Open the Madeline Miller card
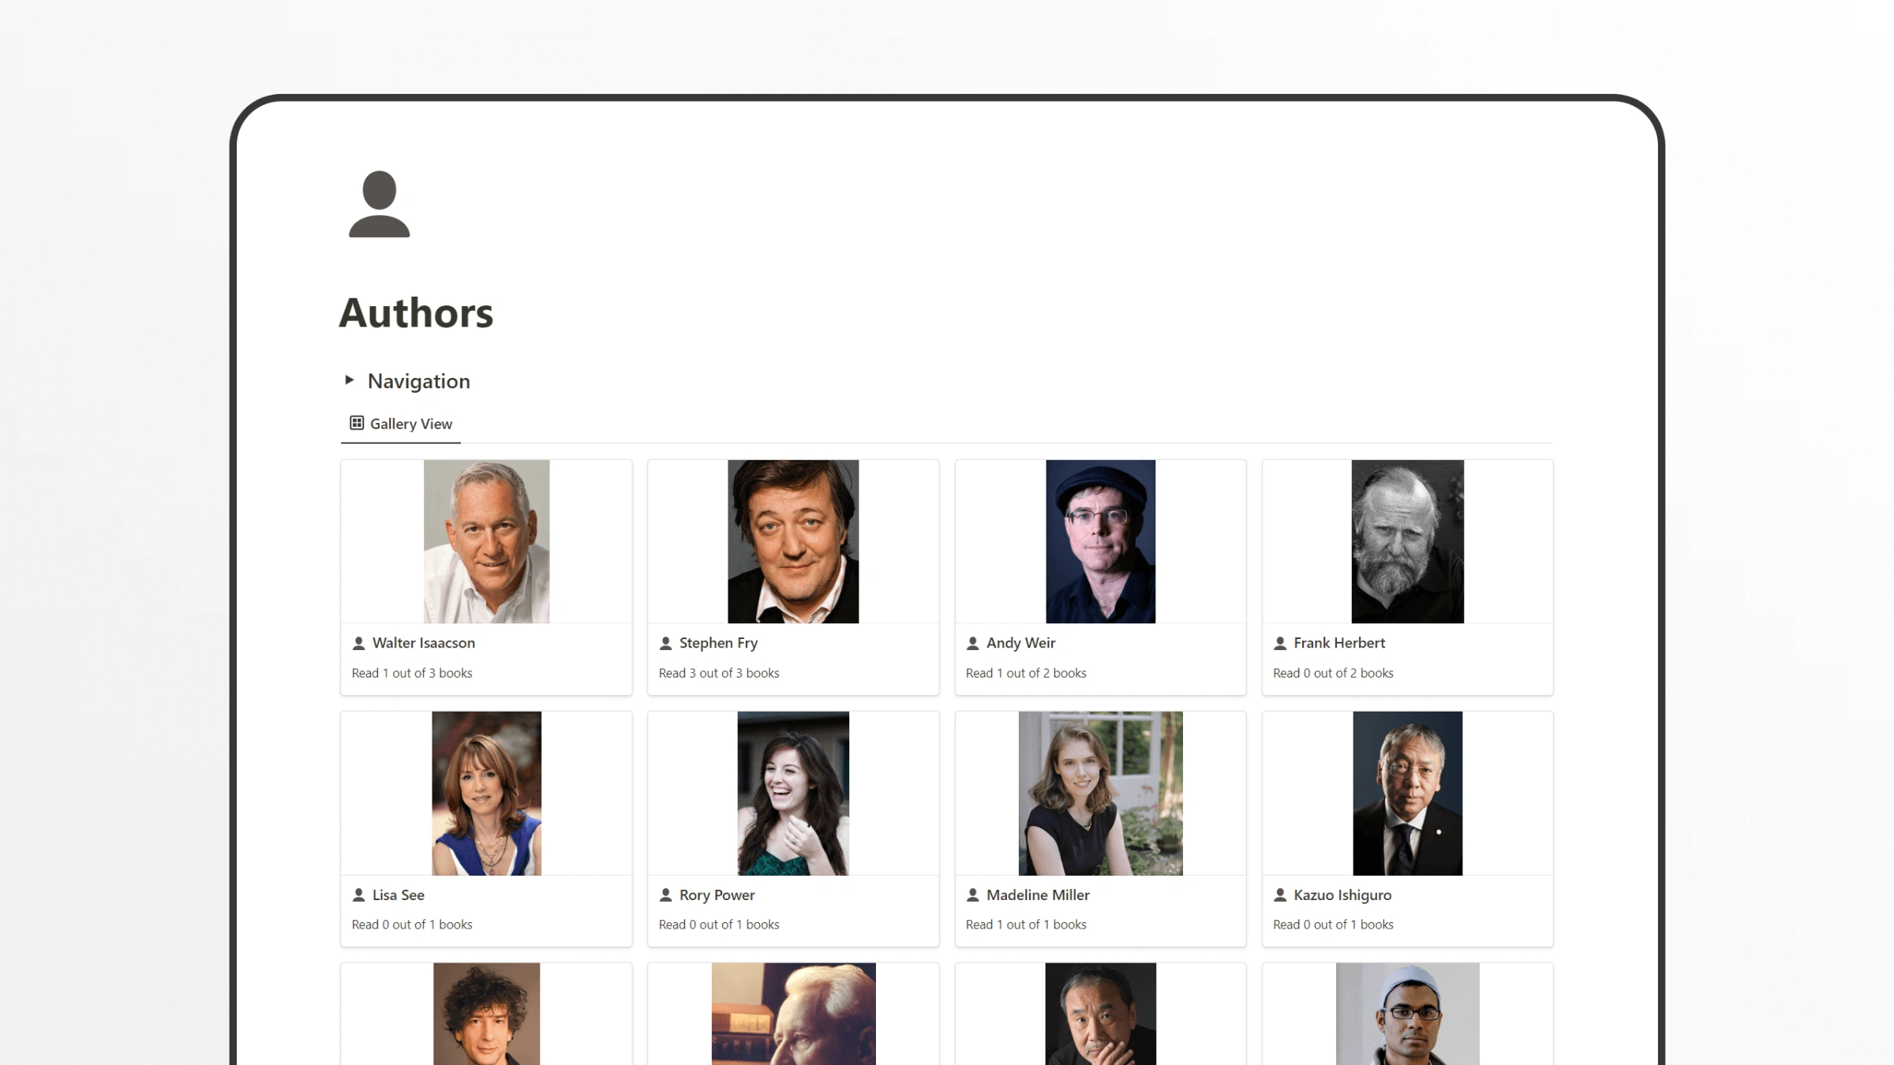The width and height of the screenshot is (1894, 1065). [x=1100, y=828]
